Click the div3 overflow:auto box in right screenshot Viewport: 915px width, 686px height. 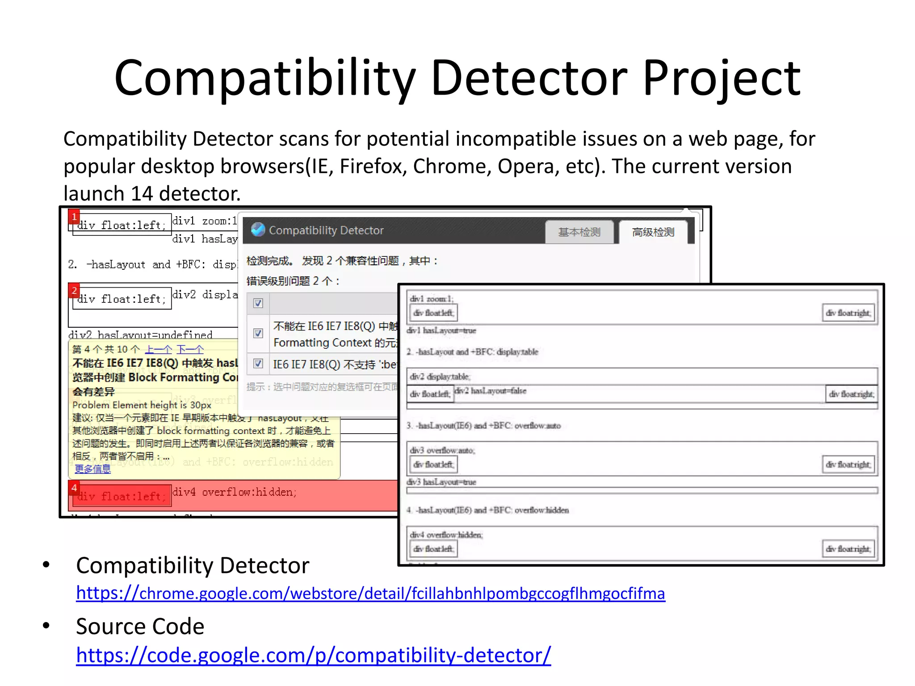coord(642,458)
